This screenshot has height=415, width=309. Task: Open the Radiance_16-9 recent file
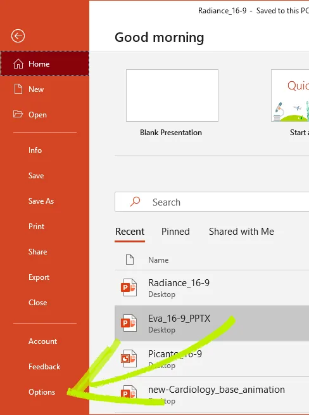pyautogui.click(x=212, y=287)
